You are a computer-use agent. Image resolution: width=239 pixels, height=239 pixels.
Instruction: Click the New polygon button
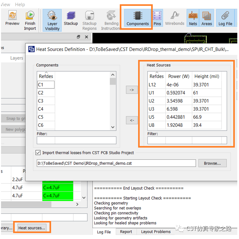click(14, 129)
